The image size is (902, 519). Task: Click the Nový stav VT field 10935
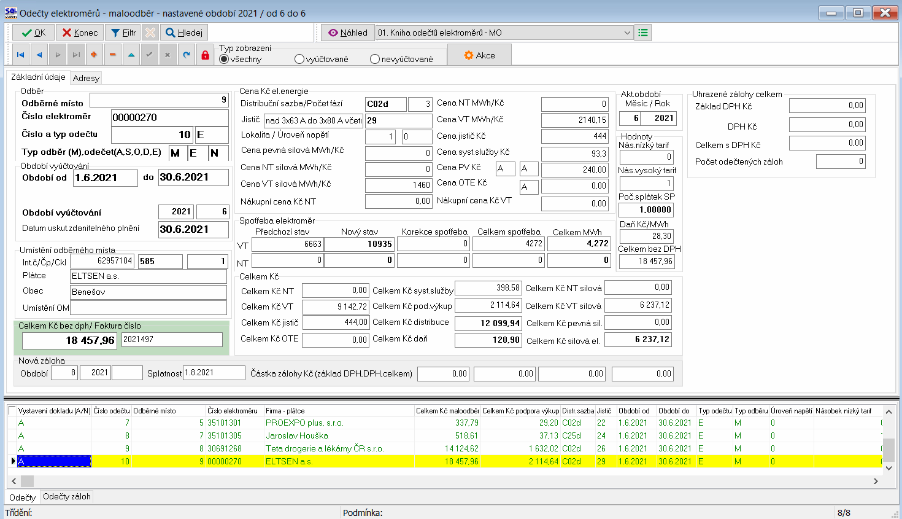(x=359, y=244)
